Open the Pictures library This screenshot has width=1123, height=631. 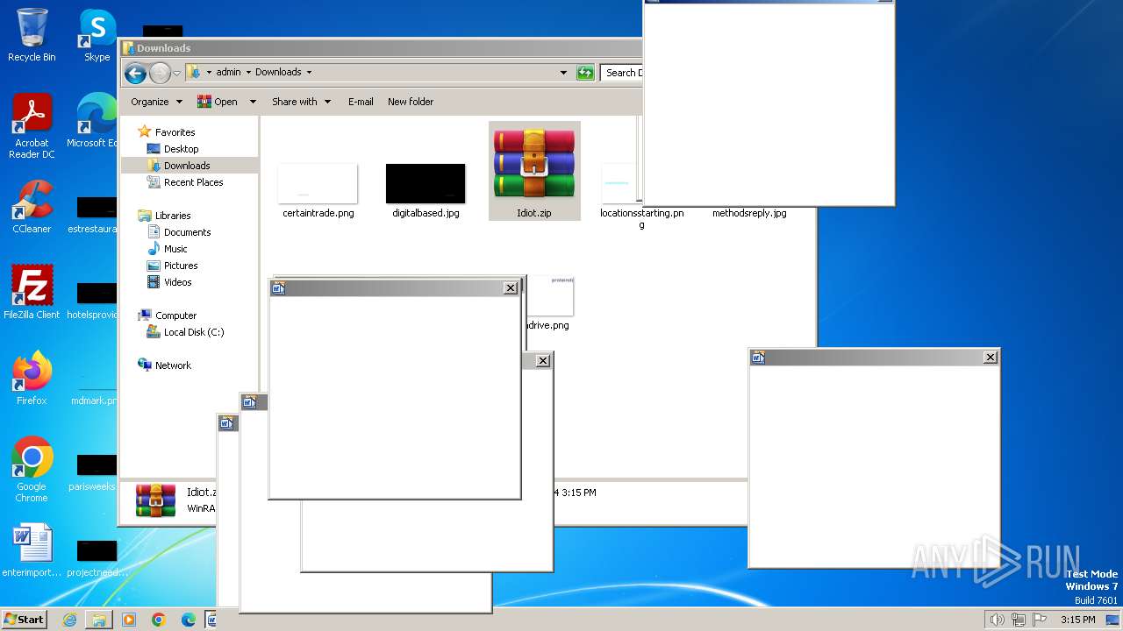181,266
